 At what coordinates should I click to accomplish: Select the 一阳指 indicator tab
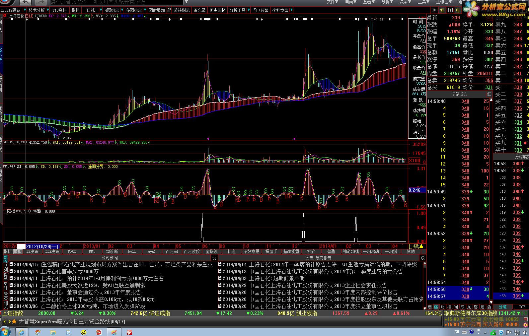[391, 251]
